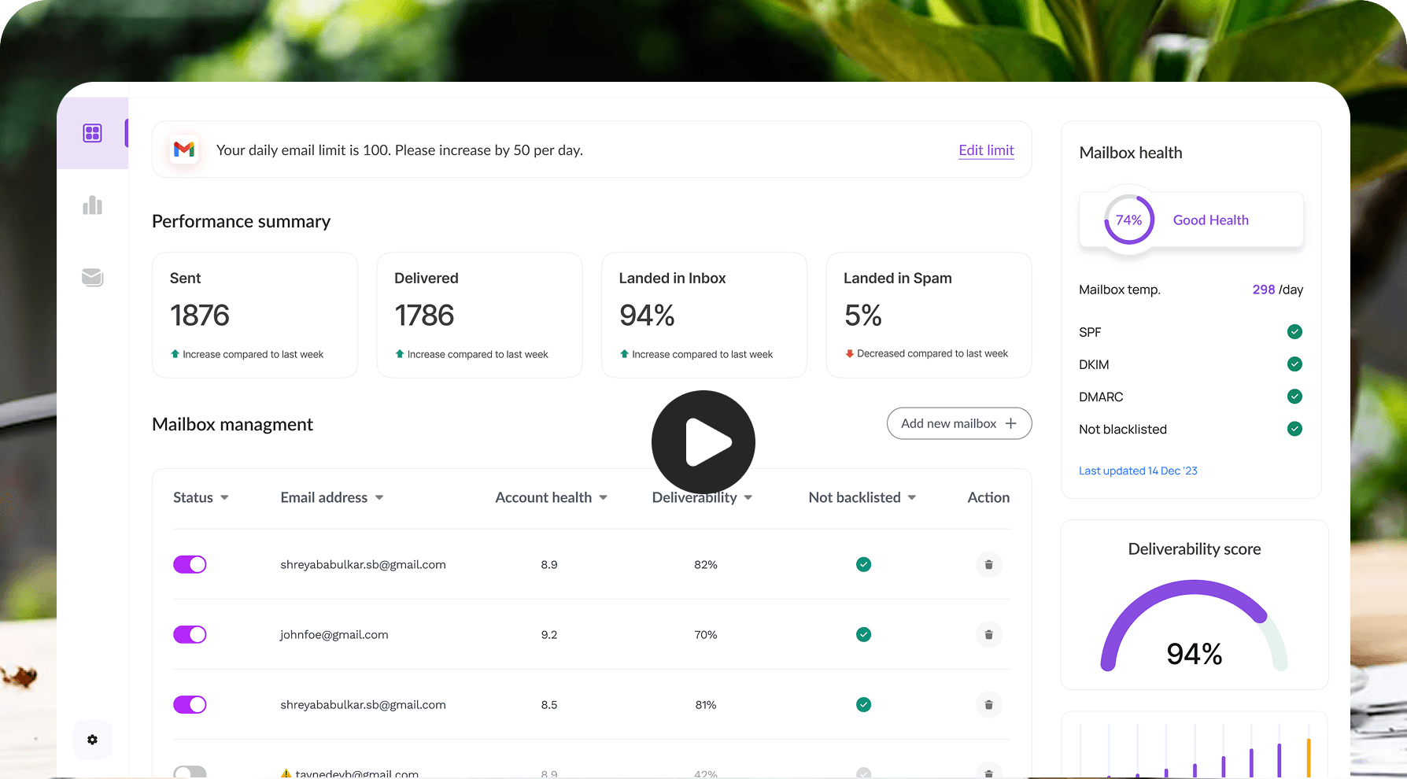
Task: Click not-blacklisted check in 81% row
Action: [863, 704]
